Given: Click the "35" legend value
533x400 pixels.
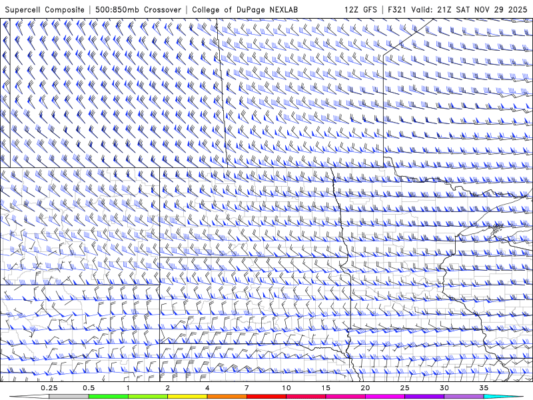Looking at the screenshot, I should [484, 388].
